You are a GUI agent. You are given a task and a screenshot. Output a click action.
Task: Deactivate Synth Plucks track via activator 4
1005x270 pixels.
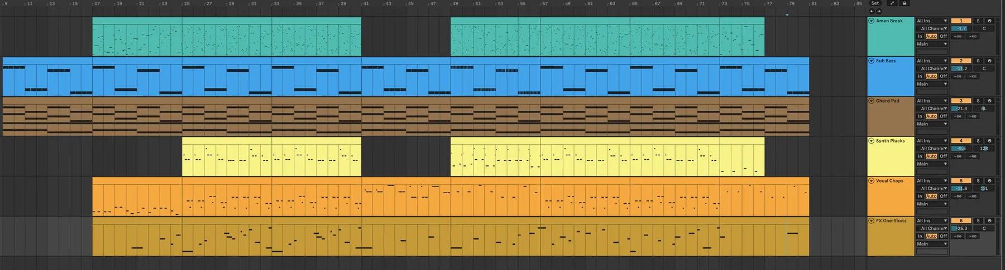[x=961, y=141]
